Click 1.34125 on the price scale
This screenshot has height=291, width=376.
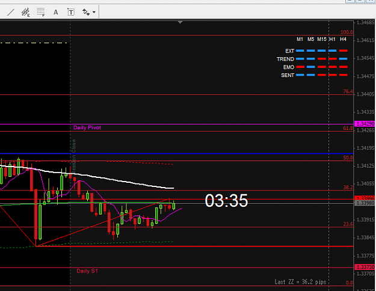click(365, 166)
